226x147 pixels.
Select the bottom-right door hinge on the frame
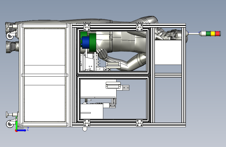[139, 123]
